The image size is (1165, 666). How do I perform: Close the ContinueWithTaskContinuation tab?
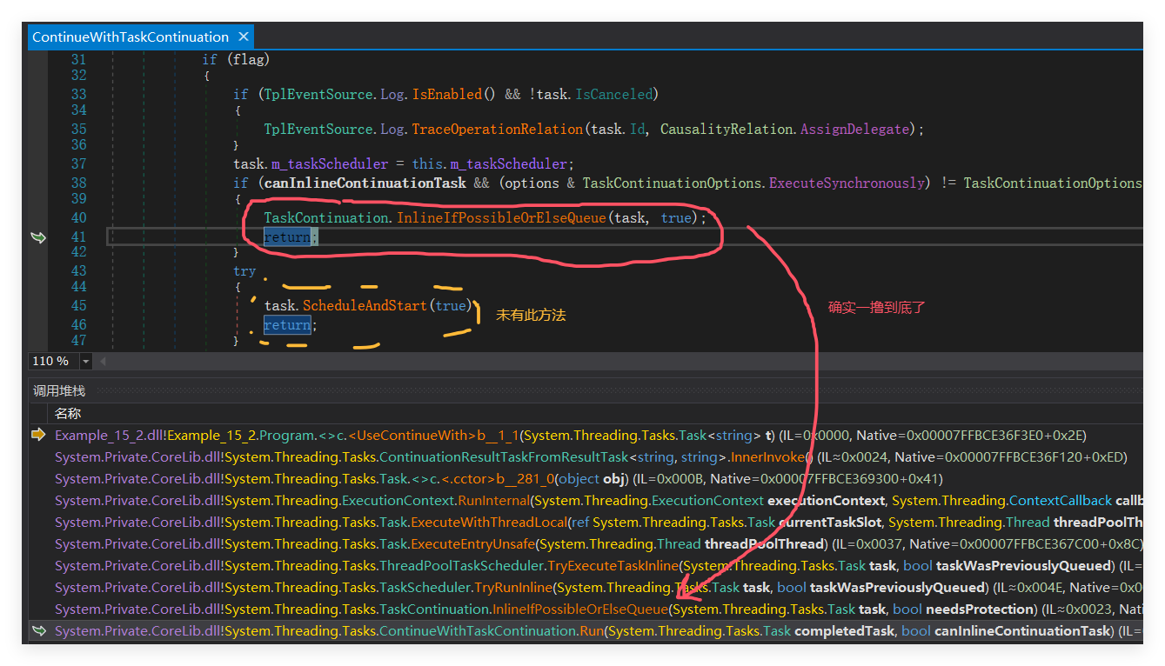[244, 37]
